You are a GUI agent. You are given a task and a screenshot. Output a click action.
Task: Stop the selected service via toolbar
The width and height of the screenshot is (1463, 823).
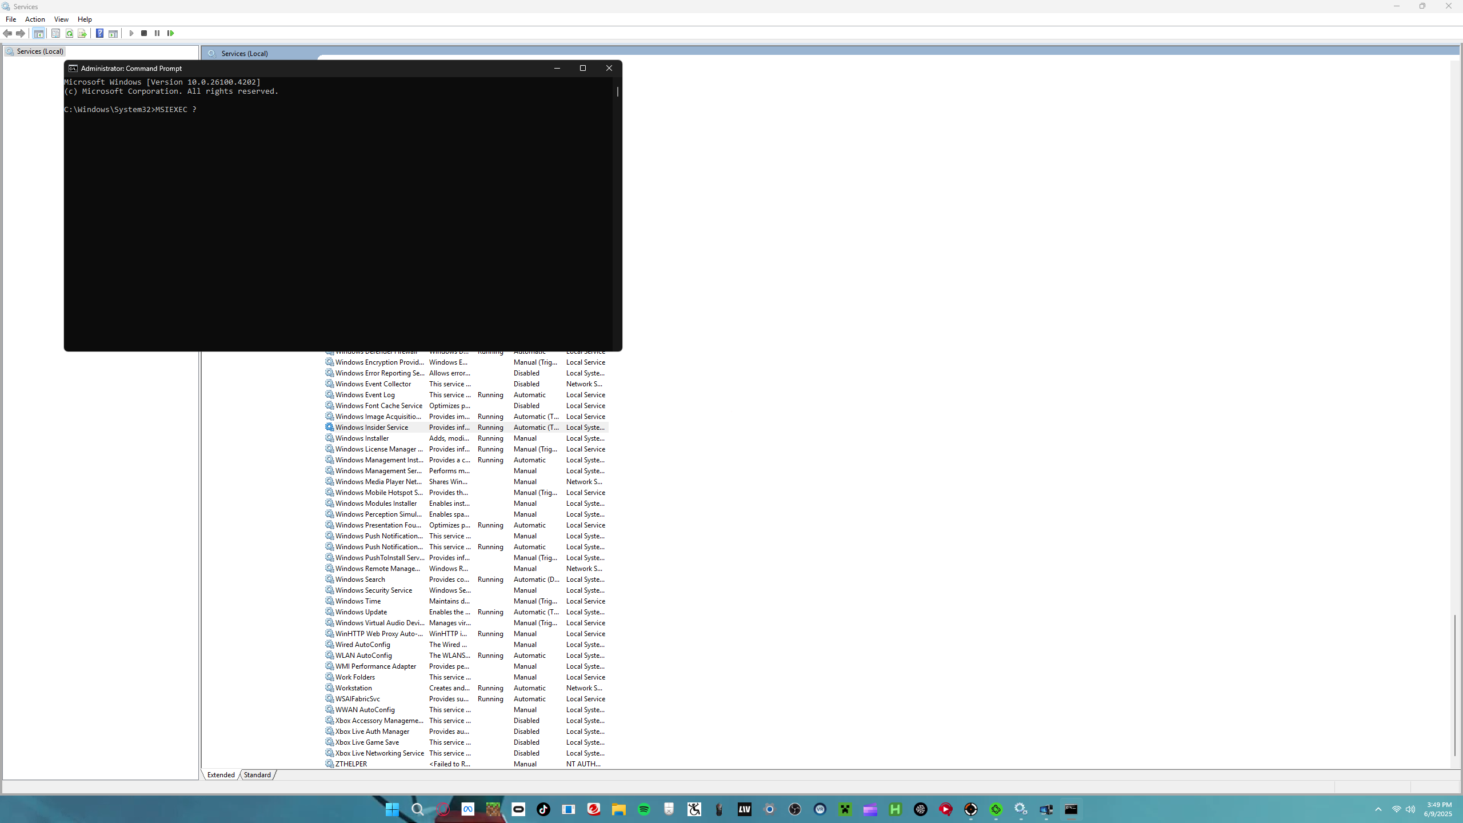[x=144, y=34]
